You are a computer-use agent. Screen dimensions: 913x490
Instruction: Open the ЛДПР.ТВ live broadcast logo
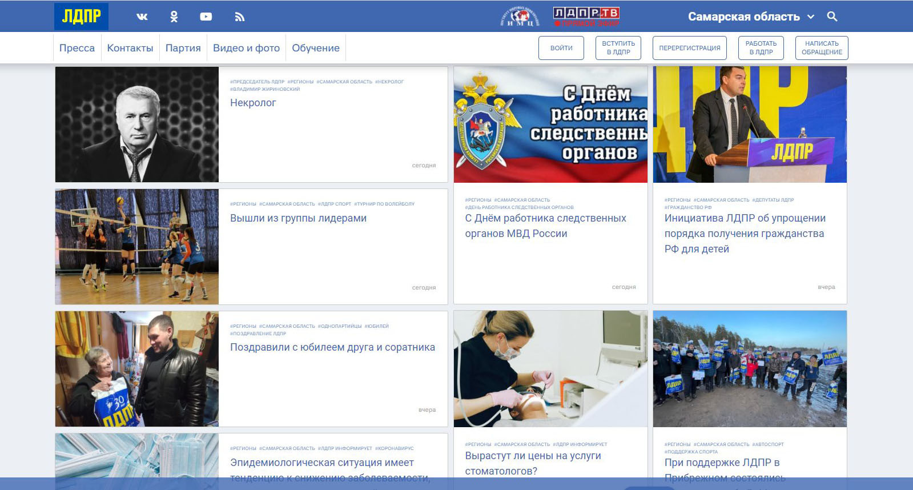coord(586,17)
